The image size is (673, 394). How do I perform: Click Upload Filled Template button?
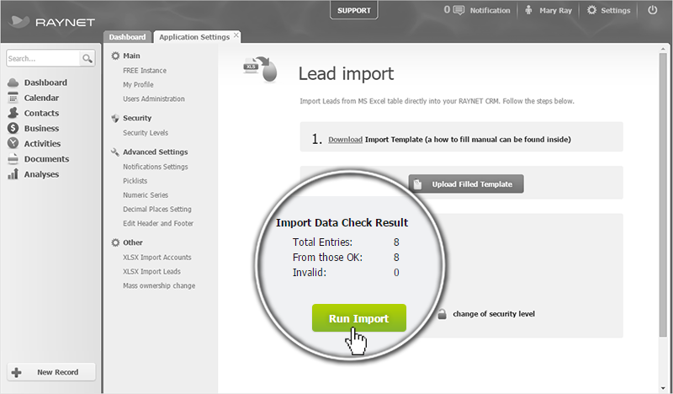[x=466, y=184]
